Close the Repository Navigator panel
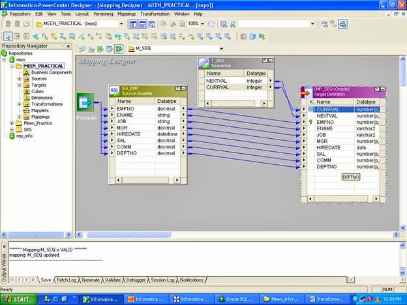The image size is (407, 305). [68, 46]
